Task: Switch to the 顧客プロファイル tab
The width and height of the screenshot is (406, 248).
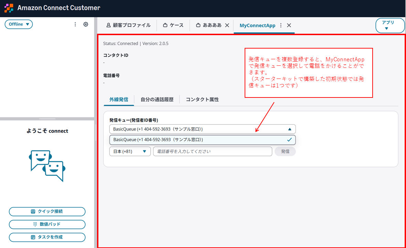Action: (128, 25)
